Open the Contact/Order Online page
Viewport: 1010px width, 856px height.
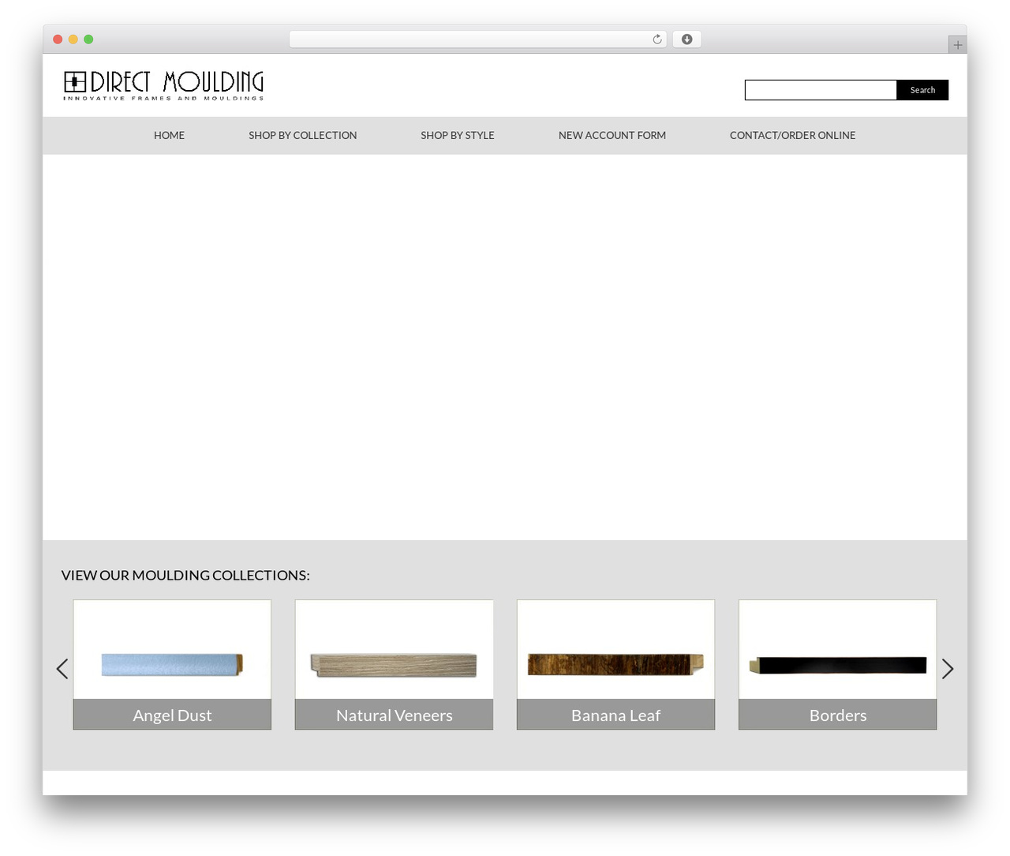pos(792,136)
